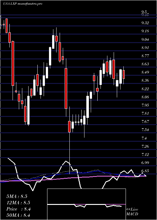The width and height of the screenshot is (157, 220).
Task: Click the 8.63 price level label
Action: pos(145,64)
